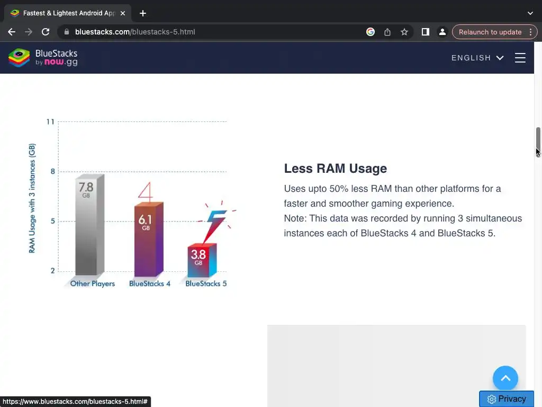The height and width of the screenshot is (407, 542).
Task: Click the lock site info icon
Action: click(x=67, y=32)
